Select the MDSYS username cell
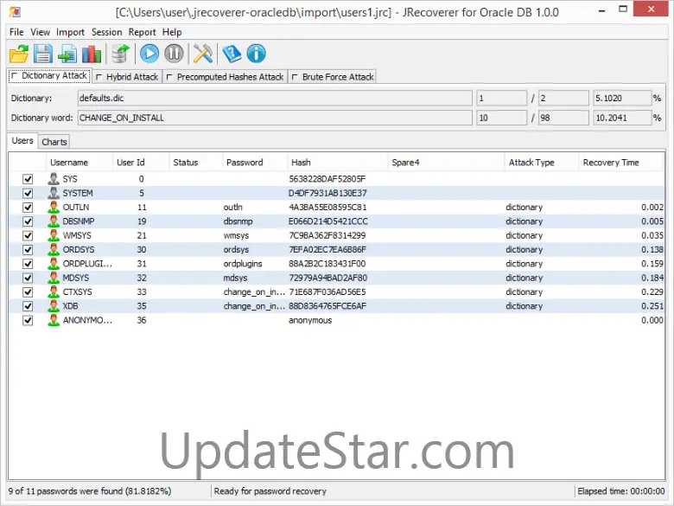The width and height of the screenshot is (674, 506). [76, 278]
